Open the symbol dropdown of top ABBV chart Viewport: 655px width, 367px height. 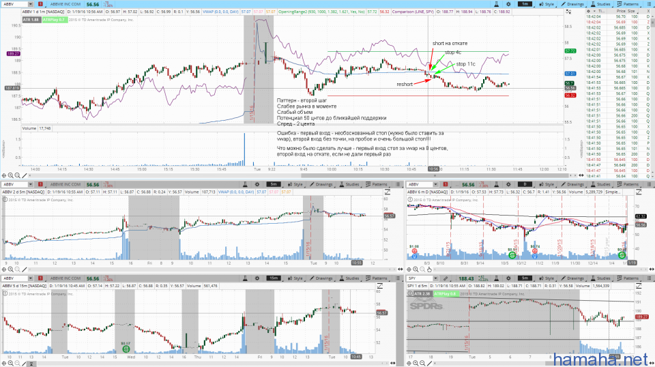31,4
